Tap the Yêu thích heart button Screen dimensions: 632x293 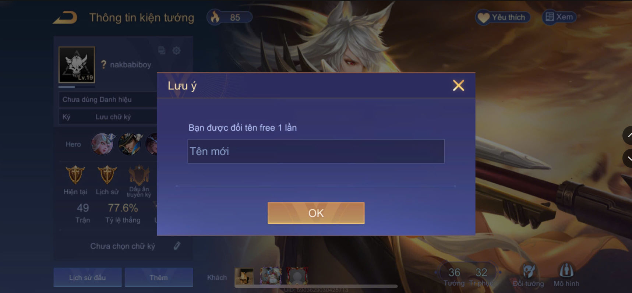[x=503, y=17]
